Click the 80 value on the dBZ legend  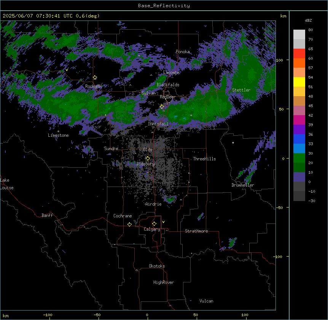coord(310,30)
